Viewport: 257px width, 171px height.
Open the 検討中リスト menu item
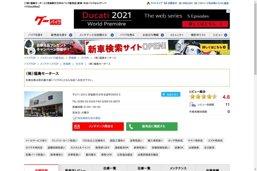tap(198, 35)
